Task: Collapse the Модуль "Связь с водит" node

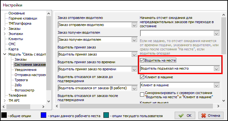Action: 4,54
